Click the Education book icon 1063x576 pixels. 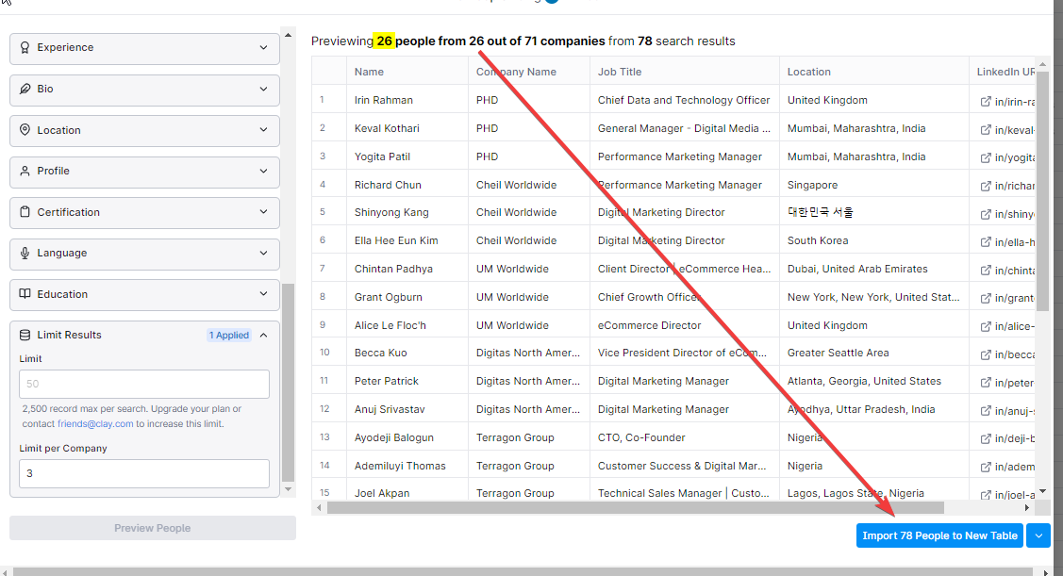25,295
